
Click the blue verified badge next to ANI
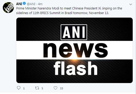pos(24,4)
